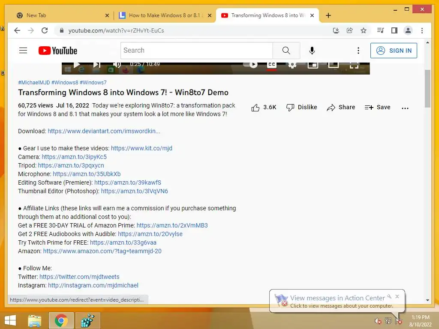Reload the YouTube page
The image size is (439, 329).
[45, 30]
